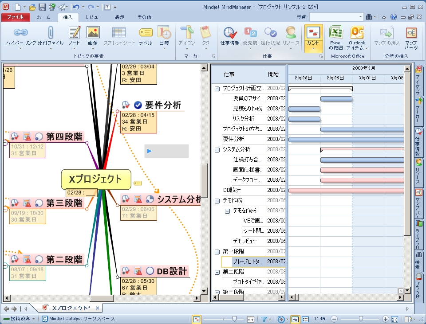
Task: Click the Notes icon in the ribbon
Action: point(74,32)
